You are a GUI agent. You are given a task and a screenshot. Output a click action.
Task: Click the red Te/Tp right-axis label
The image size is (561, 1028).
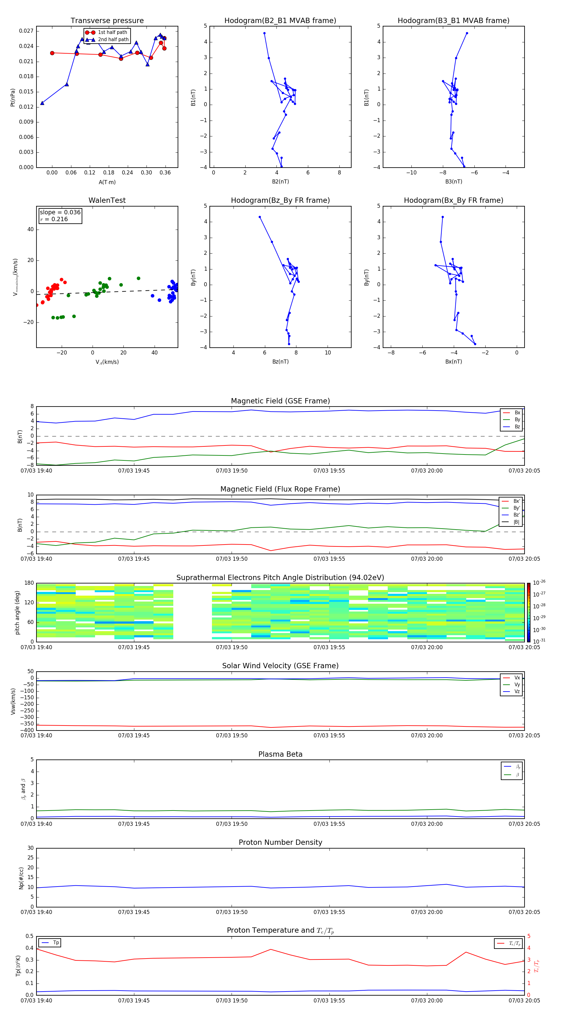click(537, 966)
